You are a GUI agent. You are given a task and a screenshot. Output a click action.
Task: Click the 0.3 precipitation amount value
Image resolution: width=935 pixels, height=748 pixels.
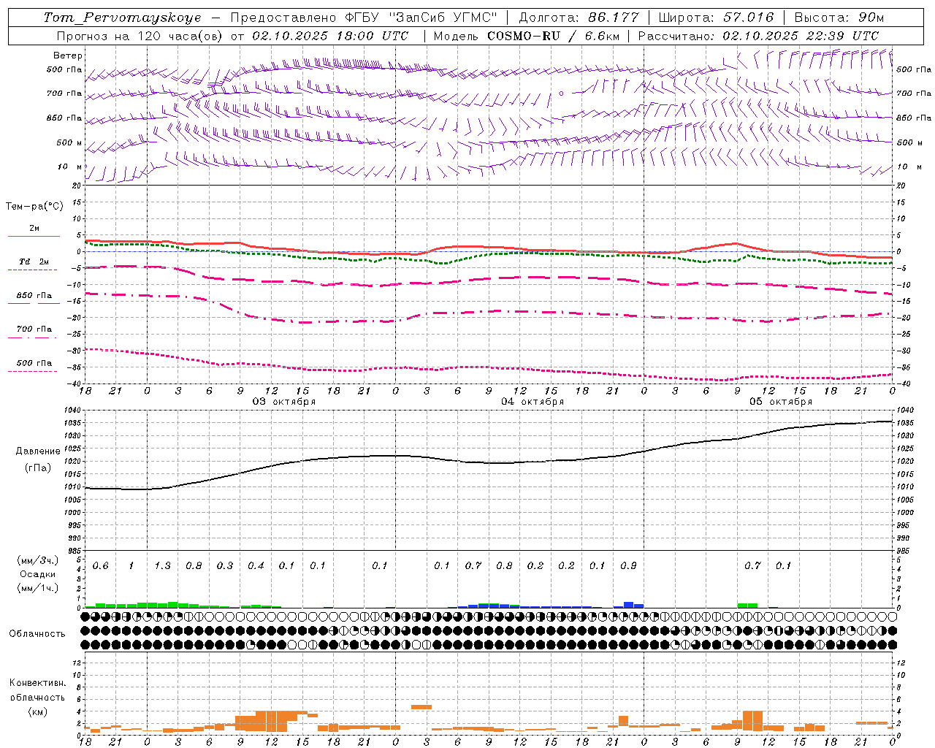pos(224,566)
